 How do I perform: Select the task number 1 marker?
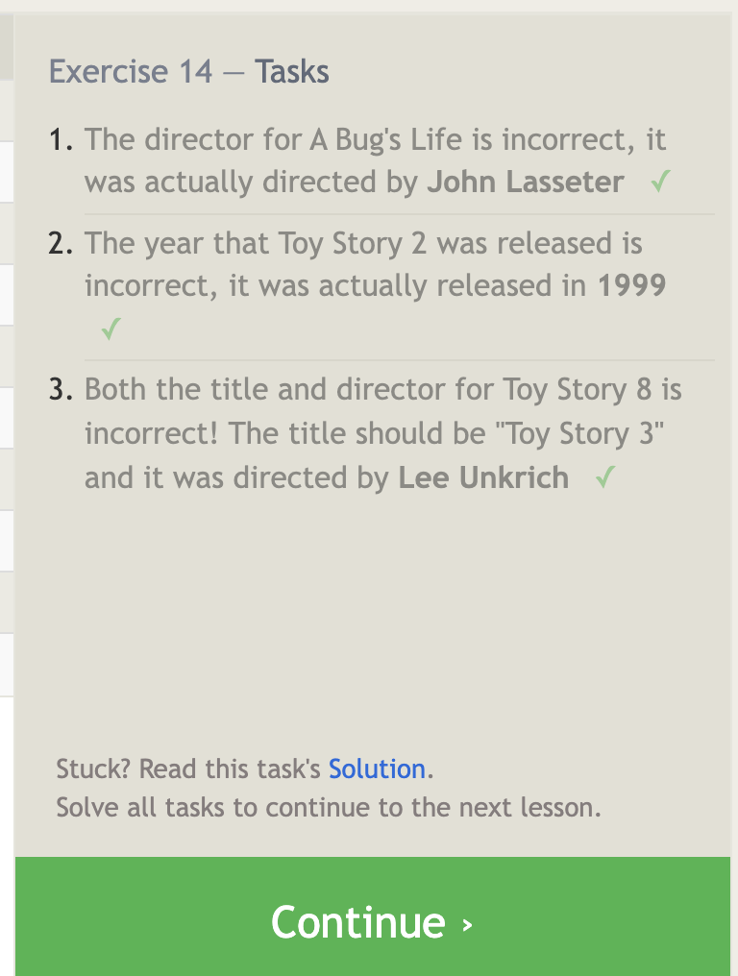coord(61,140)
